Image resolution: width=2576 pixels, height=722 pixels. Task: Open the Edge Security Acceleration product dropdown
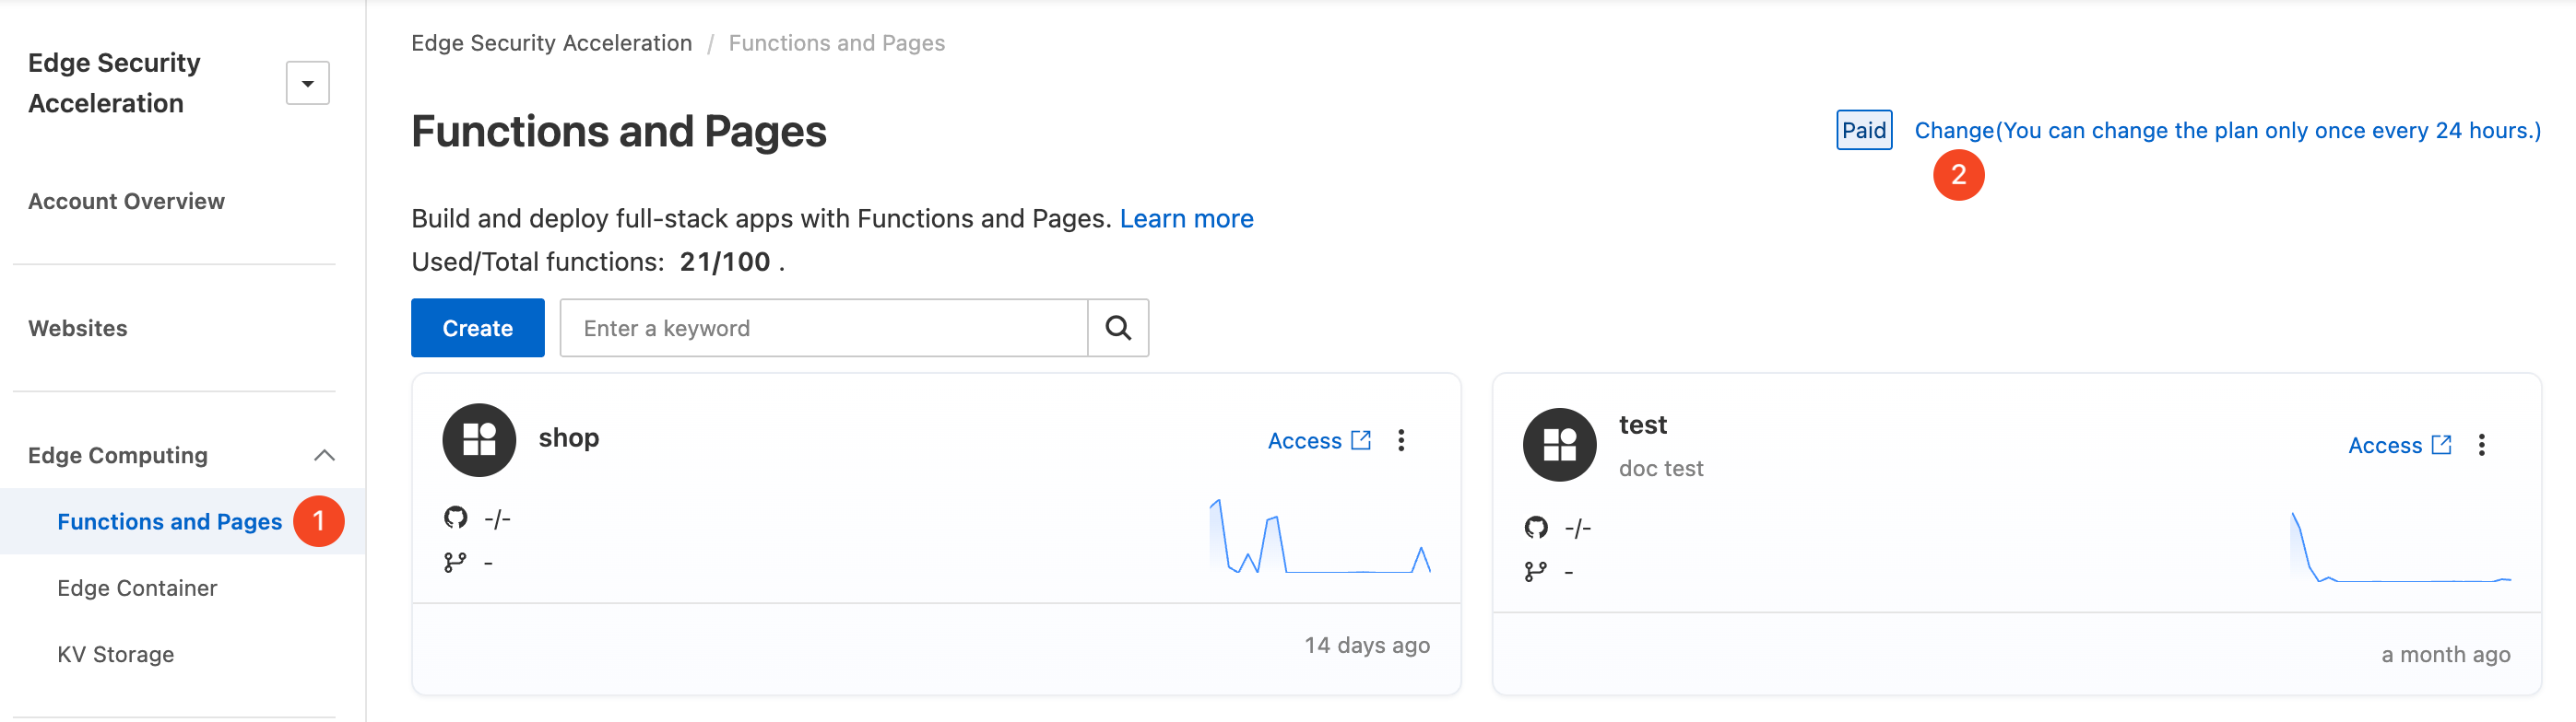pos(307,83)
